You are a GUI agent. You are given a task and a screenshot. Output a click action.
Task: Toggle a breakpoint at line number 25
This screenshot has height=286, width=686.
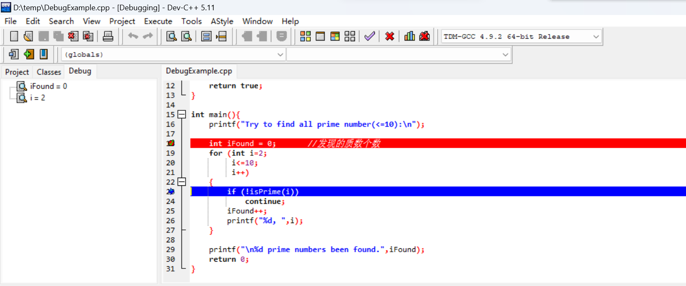171,211
